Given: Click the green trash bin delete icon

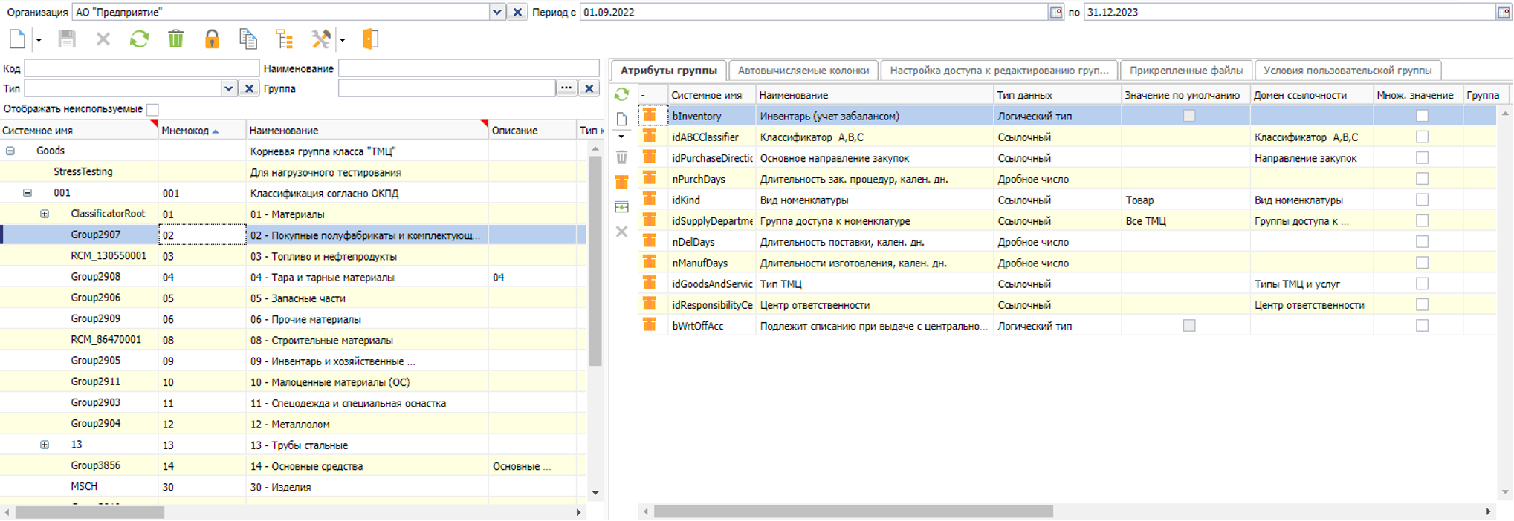Looking at the screenshot, I should [x=175, y=39].
